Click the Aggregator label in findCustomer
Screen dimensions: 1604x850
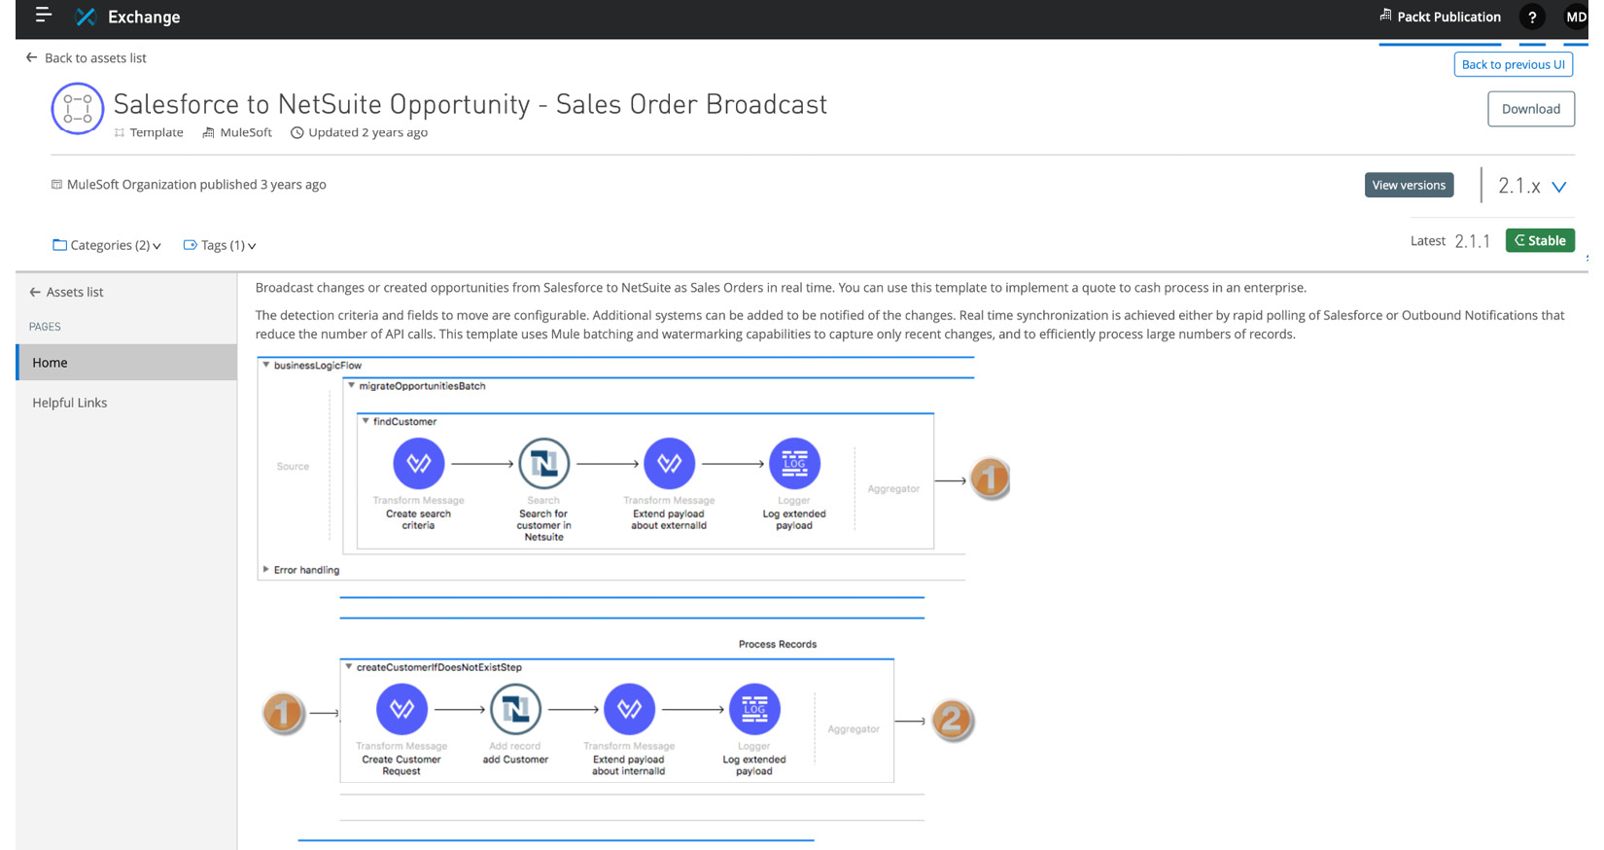coord(893,489)
